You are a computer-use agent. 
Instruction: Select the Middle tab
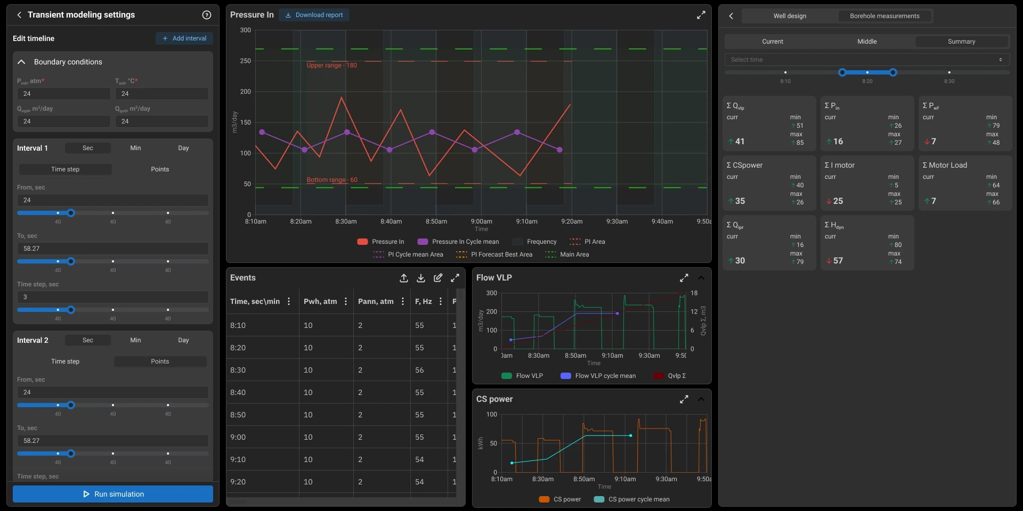867,42
